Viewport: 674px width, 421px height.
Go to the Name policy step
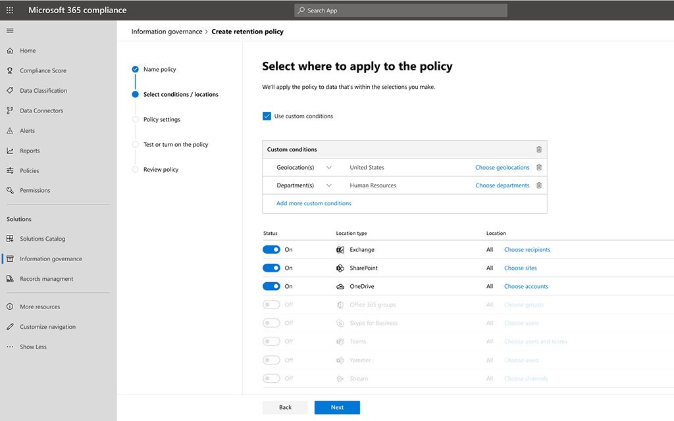(x=159, y=69)
